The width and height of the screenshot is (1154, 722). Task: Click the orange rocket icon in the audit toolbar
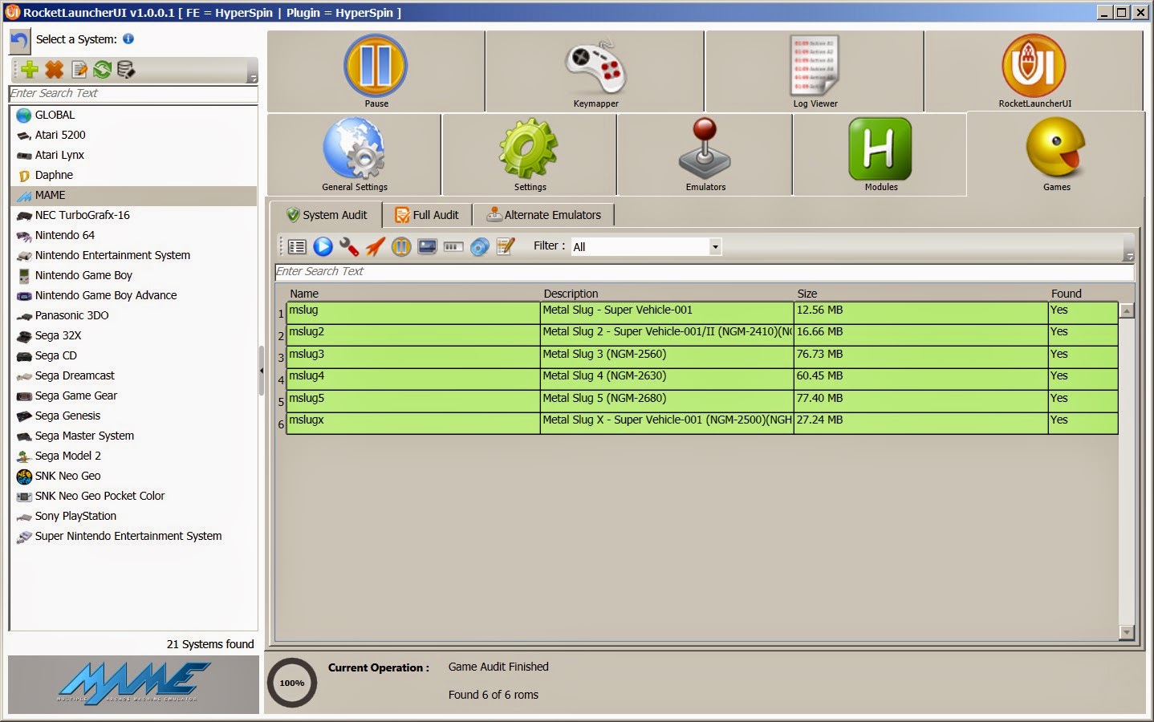tap(375, 247)
